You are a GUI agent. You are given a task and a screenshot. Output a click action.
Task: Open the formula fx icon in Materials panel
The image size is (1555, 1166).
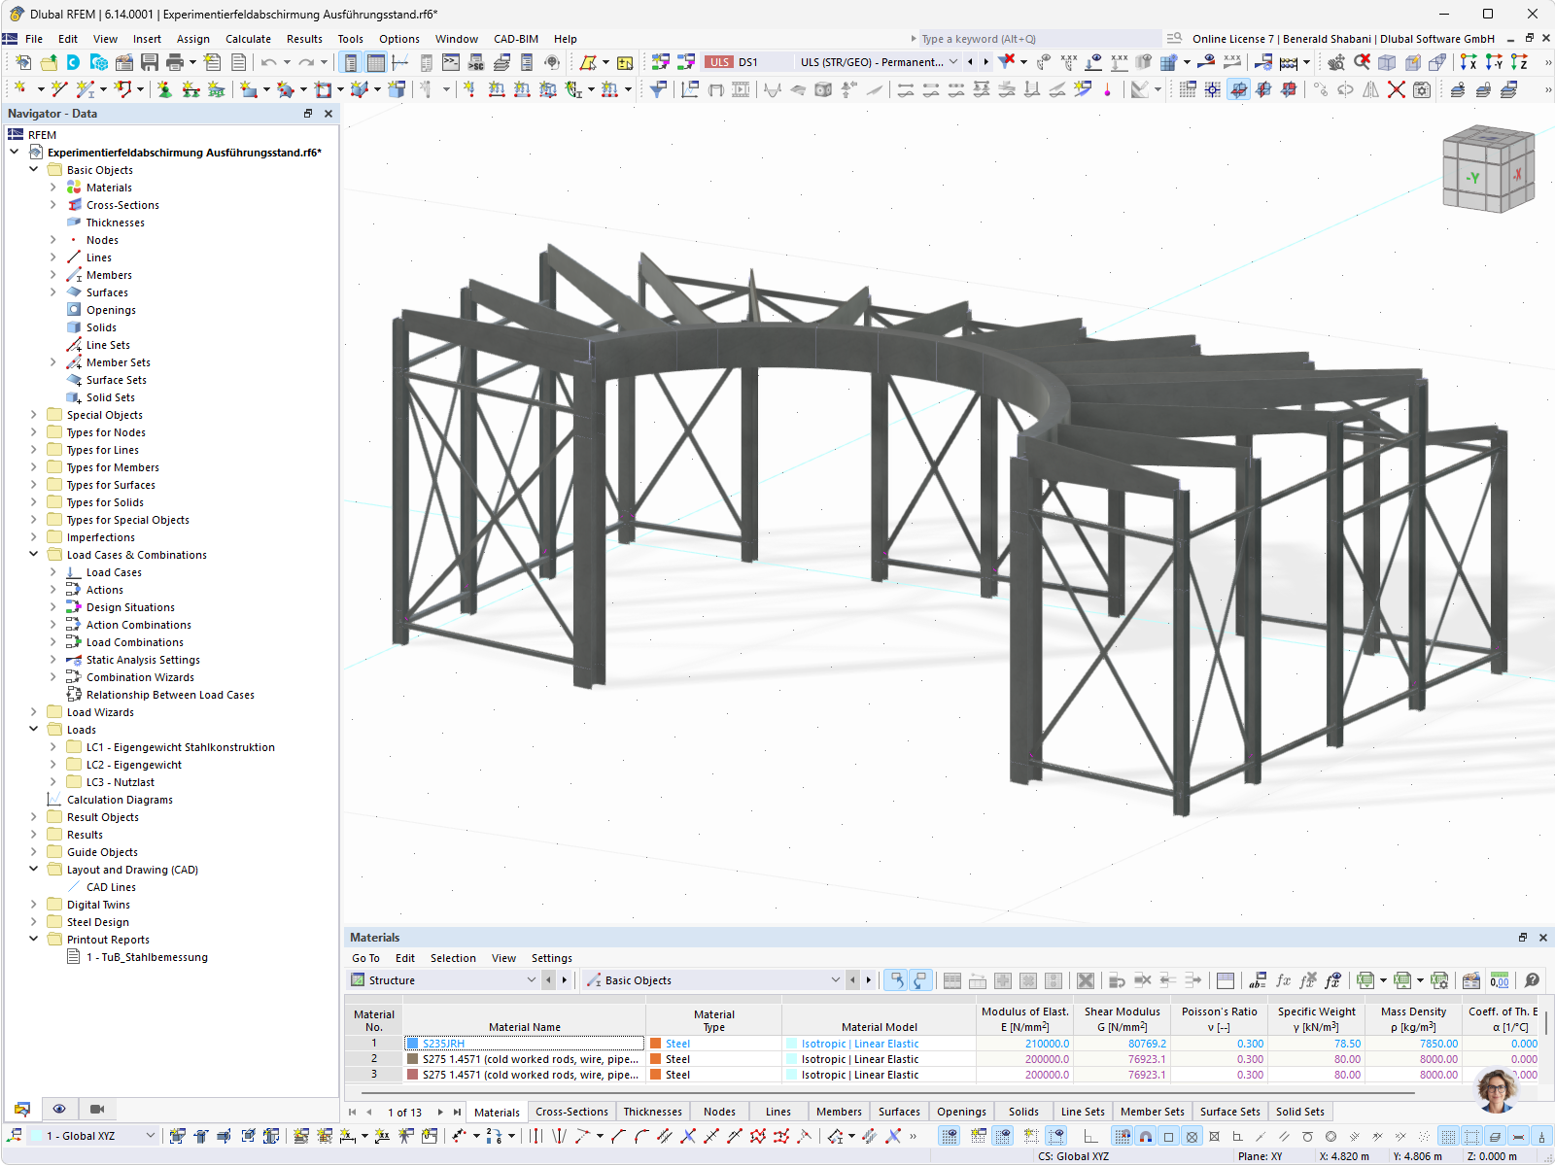coord(1284,980)
